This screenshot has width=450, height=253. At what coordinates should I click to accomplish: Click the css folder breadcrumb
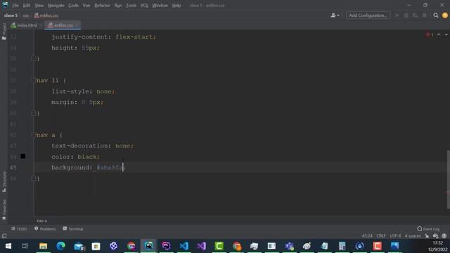(x=26, y=15)
